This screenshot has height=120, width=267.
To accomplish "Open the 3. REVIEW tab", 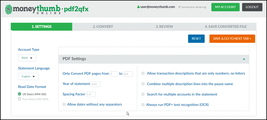I will (x=164, y=27).
